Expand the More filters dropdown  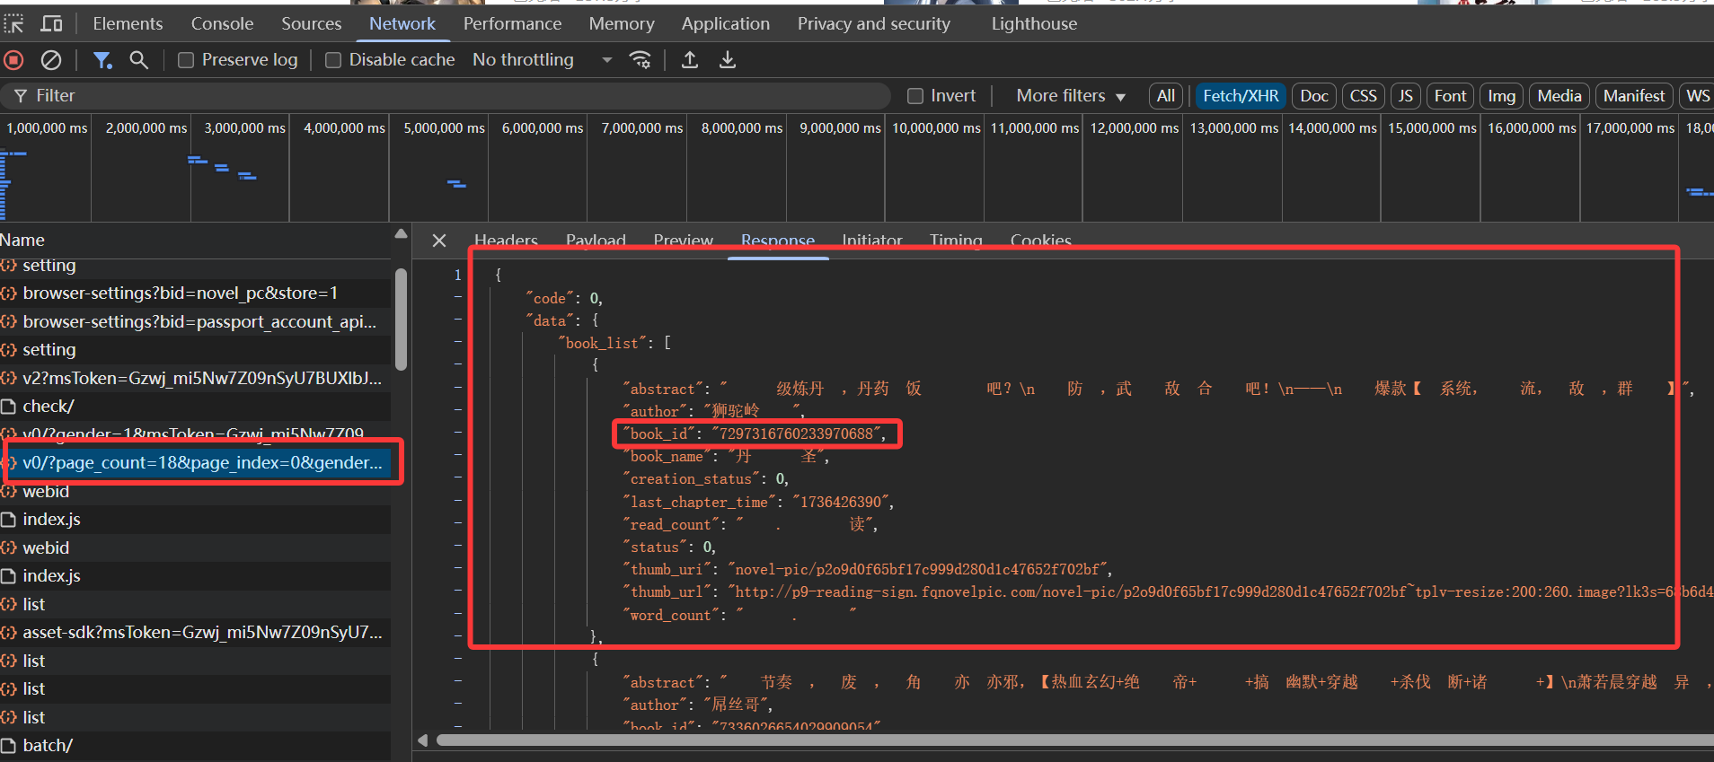(x=1071, y=96)
